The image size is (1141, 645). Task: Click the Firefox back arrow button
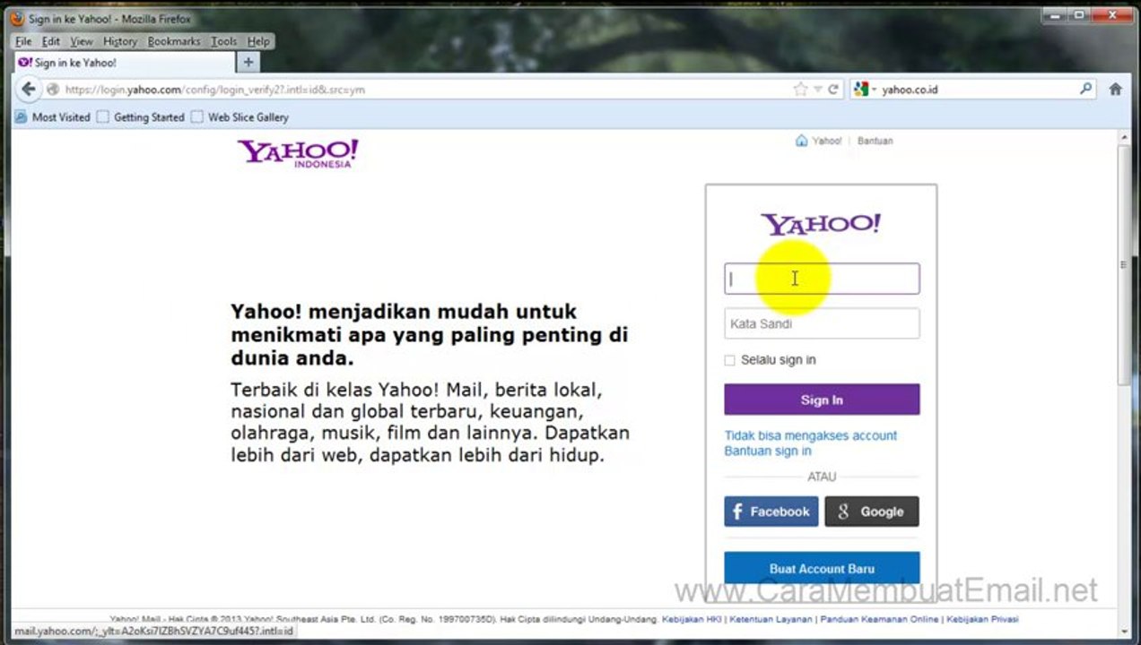29,89
